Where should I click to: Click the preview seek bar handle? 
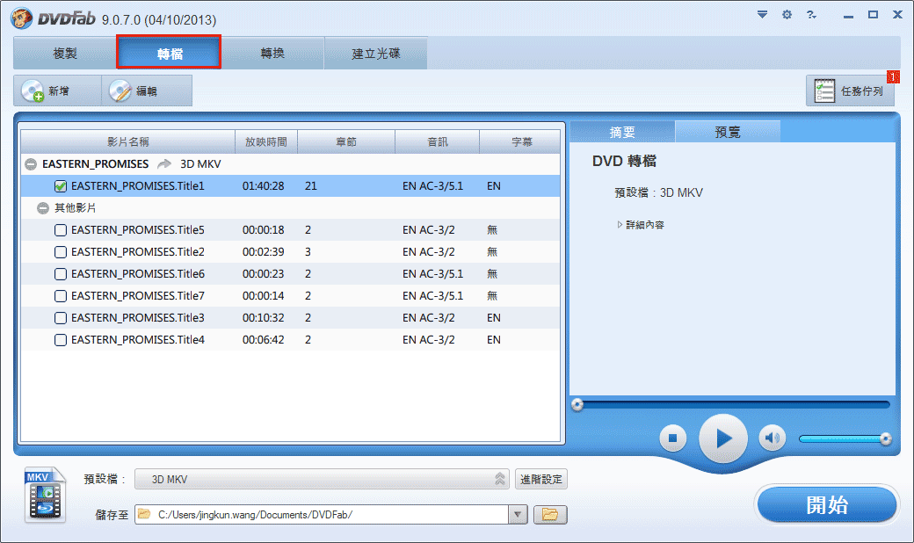click(x=577, y=404)
